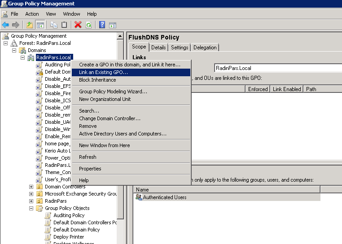
Task: Toggle the Show/Hide Console Tree icon
Action: click(x=40, y=25)
